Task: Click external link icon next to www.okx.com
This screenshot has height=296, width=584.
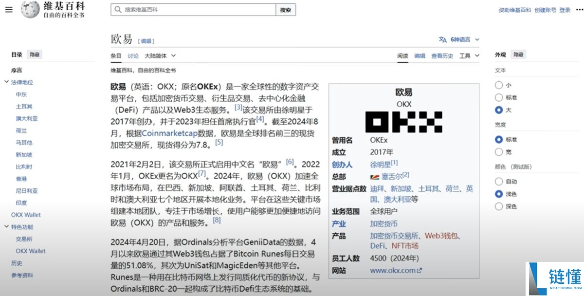Action: tap(420, 271)
